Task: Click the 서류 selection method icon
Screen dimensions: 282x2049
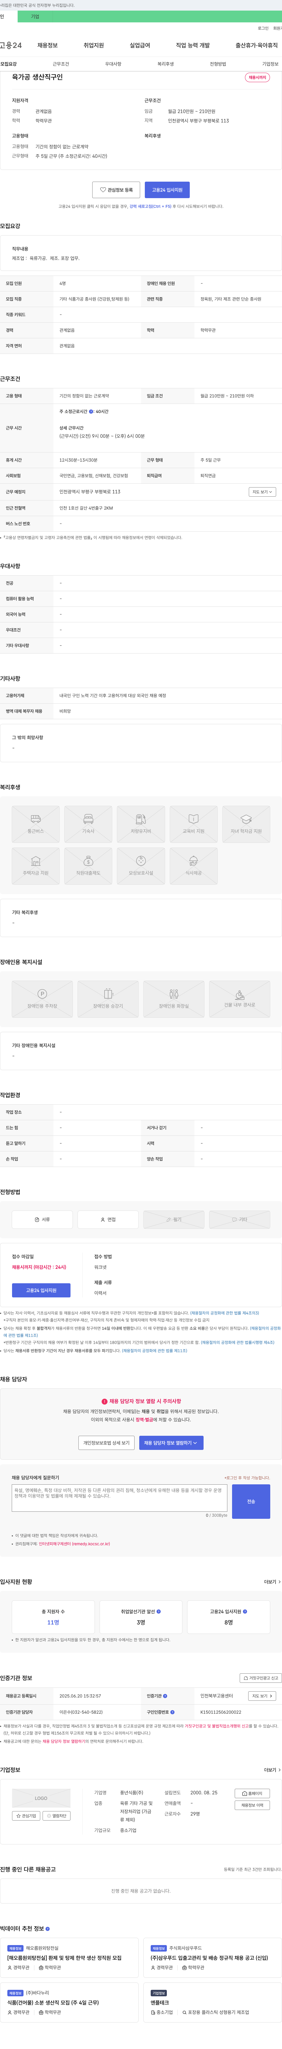Action: (42, 1219)
